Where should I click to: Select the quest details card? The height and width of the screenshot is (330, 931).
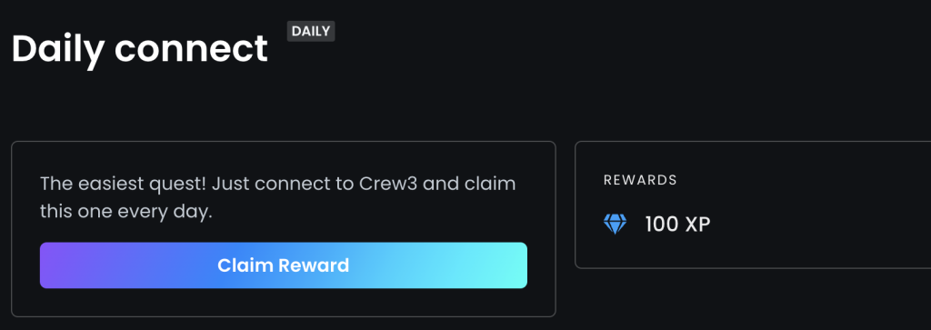point(284,229)
